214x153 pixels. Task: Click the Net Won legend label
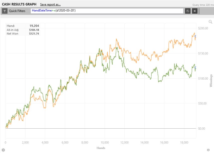12,34
